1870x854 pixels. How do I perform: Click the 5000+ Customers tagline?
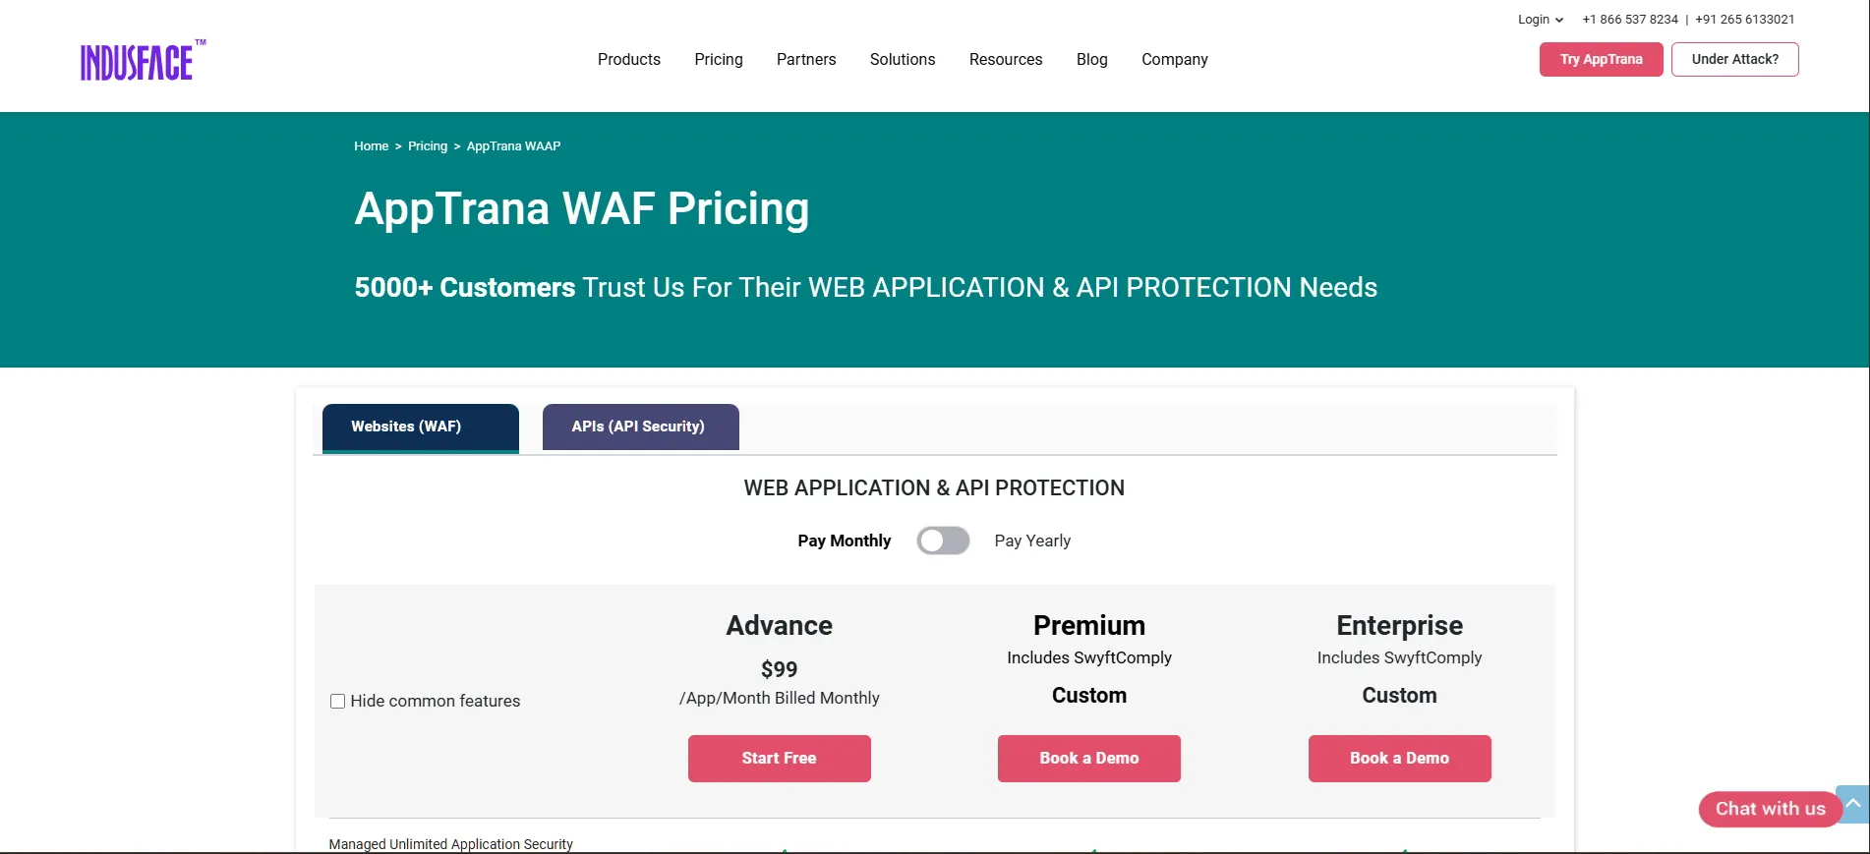click(866, 287)
